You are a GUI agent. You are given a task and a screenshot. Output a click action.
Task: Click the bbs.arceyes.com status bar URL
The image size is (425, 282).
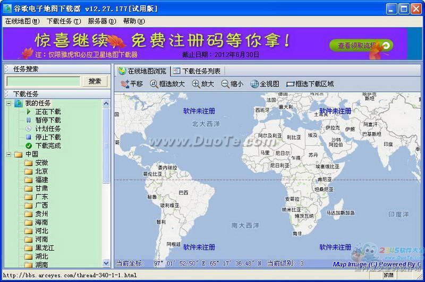click(x=70, y=276)
